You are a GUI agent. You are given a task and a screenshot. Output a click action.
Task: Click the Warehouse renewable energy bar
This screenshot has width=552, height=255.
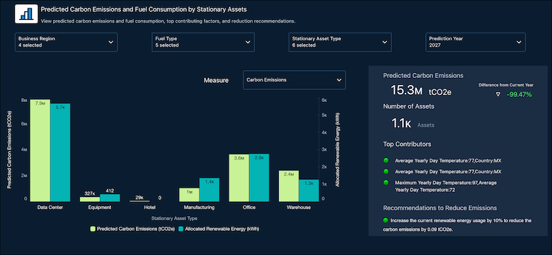tap(309, 191)
